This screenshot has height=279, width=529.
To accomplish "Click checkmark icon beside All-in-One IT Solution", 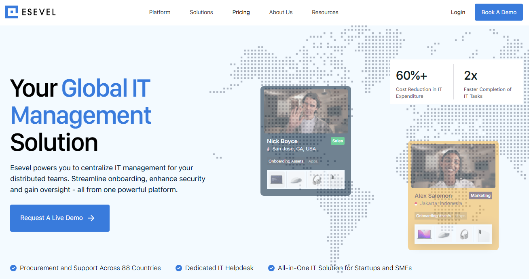I will [x=271, y=268].
